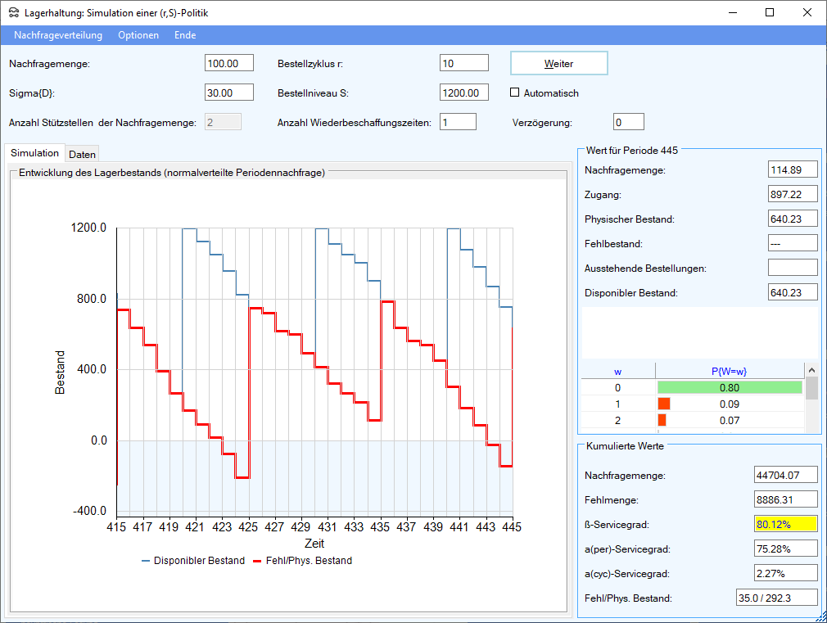Focus the Sigma{D} input field

click(x=228, y=93)
